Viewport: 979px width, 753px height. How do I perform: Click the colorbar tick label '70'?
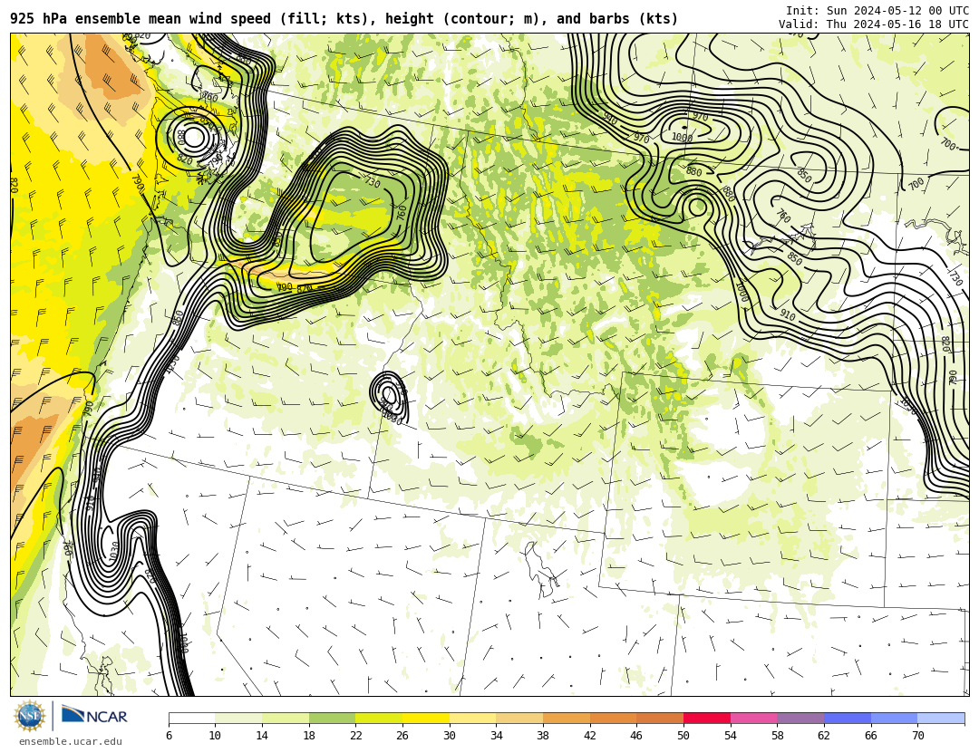click(917, 736)
